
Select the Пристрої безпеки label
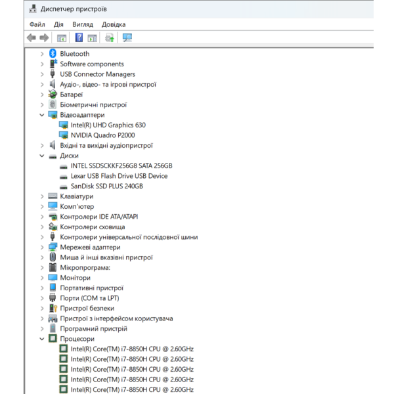[x=87, y=309]
